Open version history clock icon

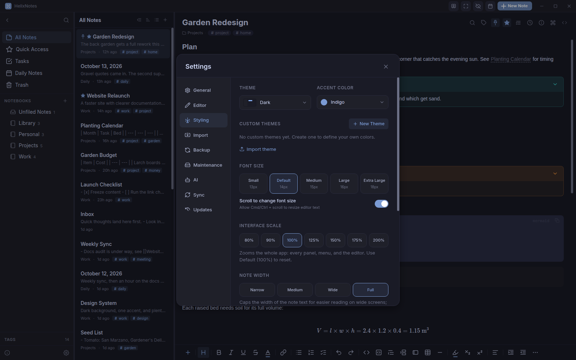(x=530, y=23)
